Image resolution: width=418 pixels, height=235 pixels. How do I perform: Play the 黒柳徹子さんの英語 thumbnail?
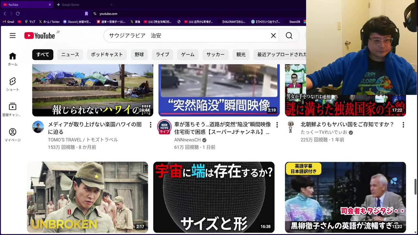pyautogui.click(x=346, y=197)
